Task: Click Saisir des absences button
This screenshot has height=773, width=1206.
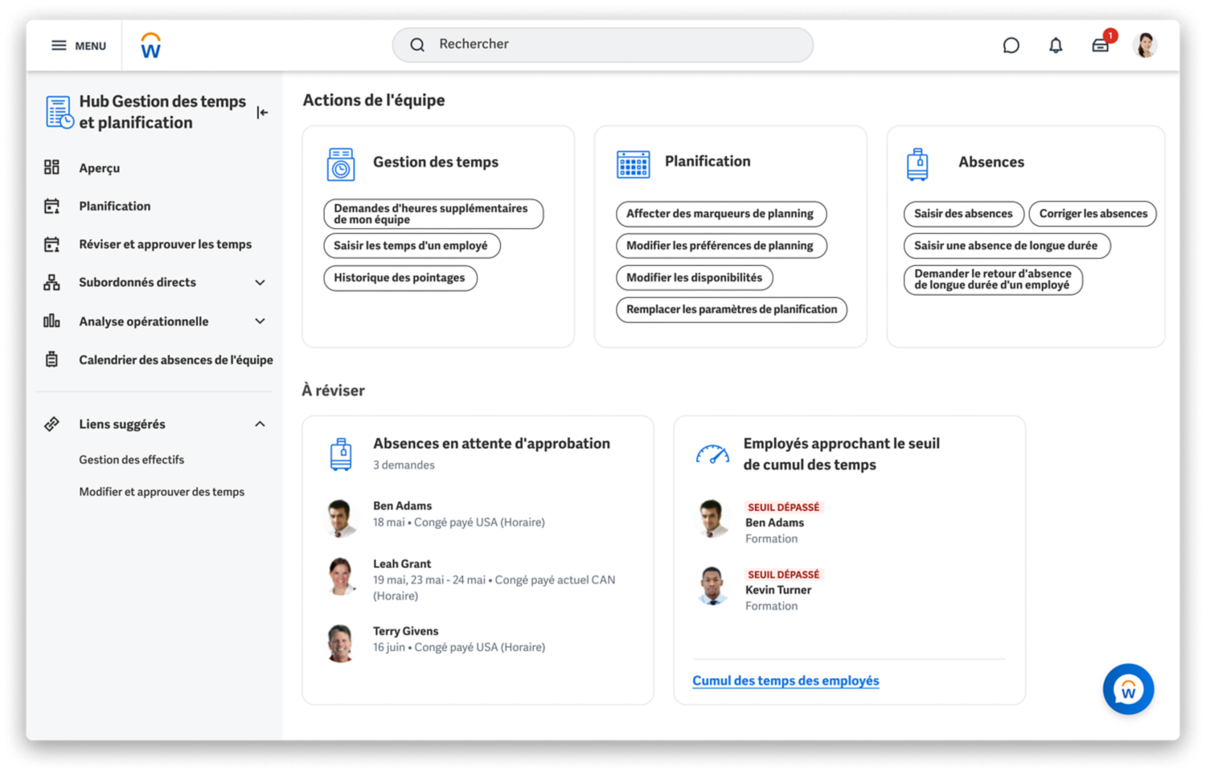Action: coord(964,214)
